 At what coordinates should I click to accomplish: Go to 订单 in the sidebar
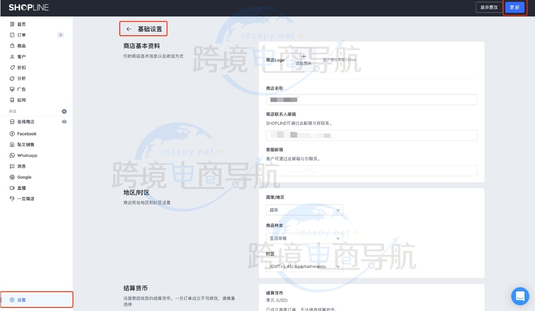pyautogui.click(x=21, y=35)
